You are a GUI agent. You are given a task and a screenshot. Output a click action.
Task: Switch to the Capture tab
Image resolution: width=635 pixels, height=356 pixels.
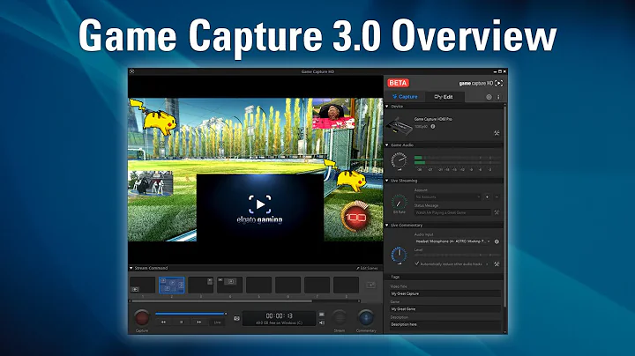(405, 97)
